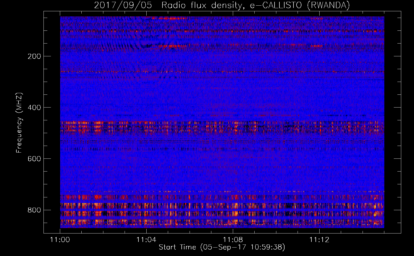Click the '400' frequency axis label
Screen dimensions: 414x256
click(34, 108)
